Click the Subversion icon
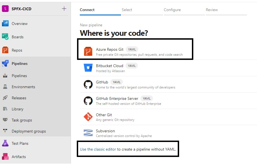The width and height of the screenshot is (257, 165). tap(88, 133)
